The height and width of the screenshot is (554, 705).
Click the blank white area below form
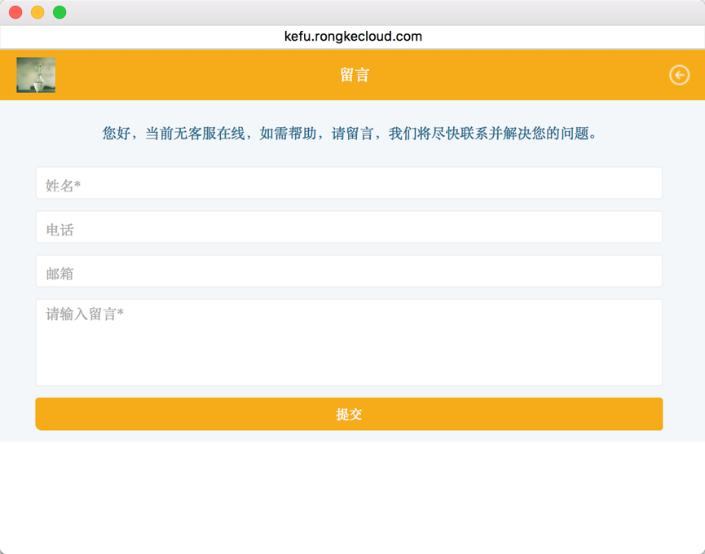[x=352, y=497]
